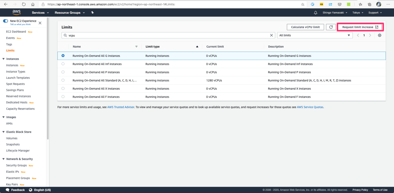Viewport: 394px width, 193px height.
Task: Open the browser Collections icon
Action: click(369, 4)
